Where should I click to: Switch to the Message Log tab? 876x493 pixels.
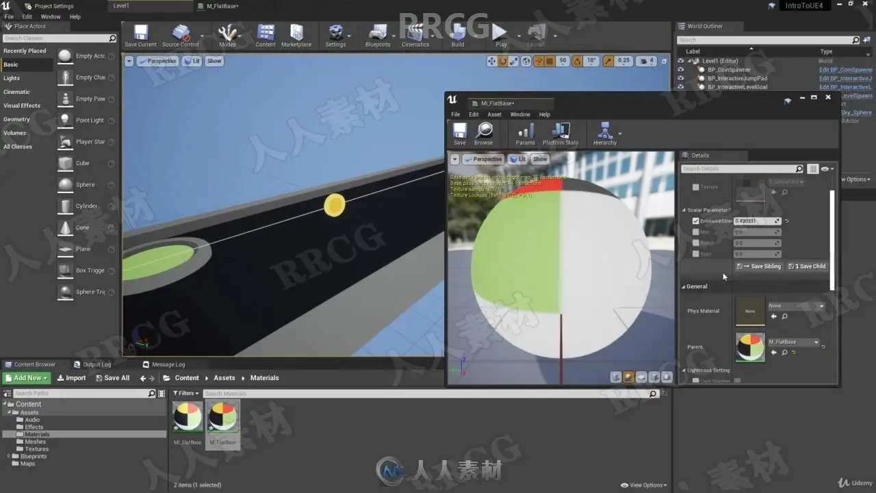tap(164, 364)
